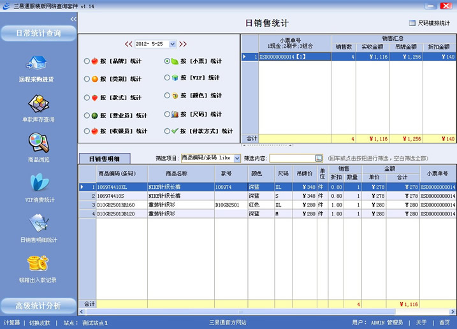This screenshot has width=457, height=329.
Task: Click the 测试站点1 station text
Action: coord(95,323)
